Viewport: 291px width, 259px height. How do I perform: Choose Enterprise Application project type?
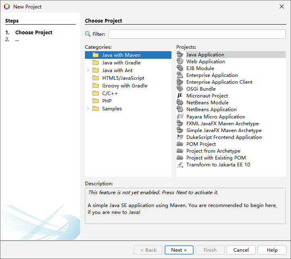coord(212,75)
